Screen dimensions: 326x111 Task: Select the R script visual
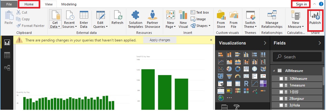(x=246, y=83)
